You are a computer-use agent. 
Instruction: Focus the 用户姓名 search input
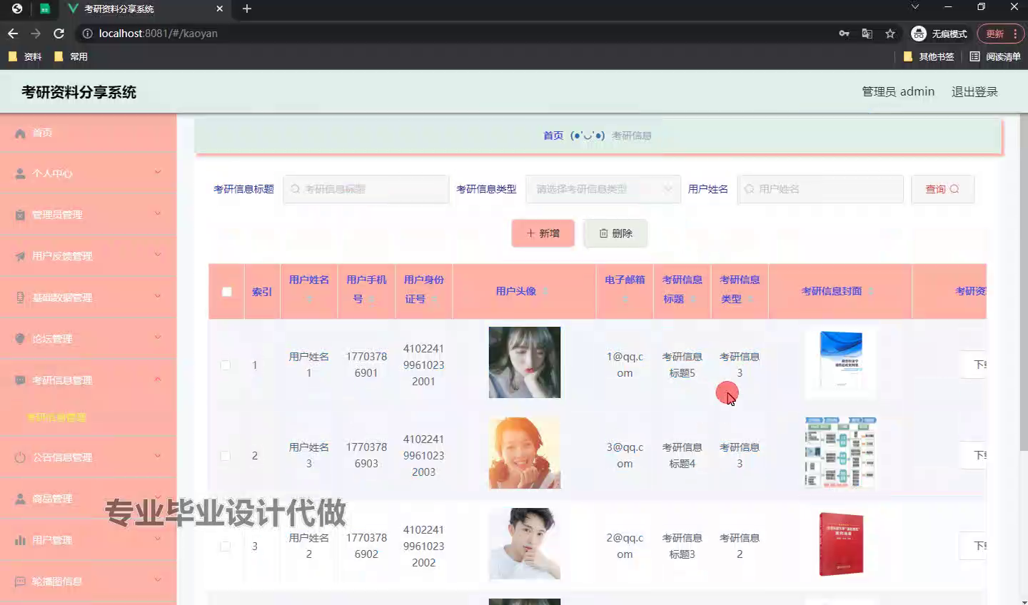(x=820, y=189)
